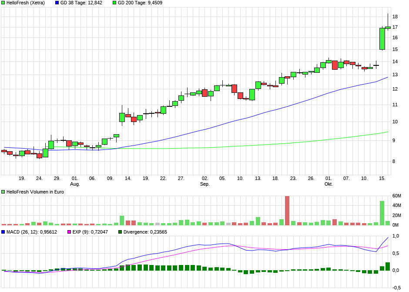409x292 pixels.
Task: Select the 'Divergence: 0,23565' label
Action: 145,232
